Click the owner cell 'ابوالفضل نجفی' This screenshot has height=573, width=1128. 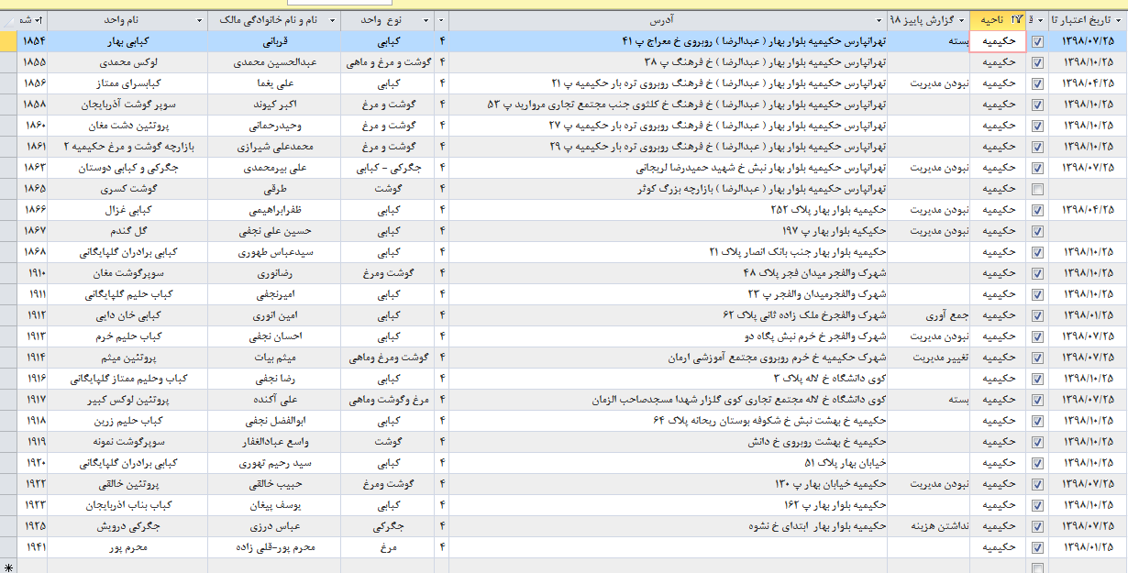click(x=274, y=421)
